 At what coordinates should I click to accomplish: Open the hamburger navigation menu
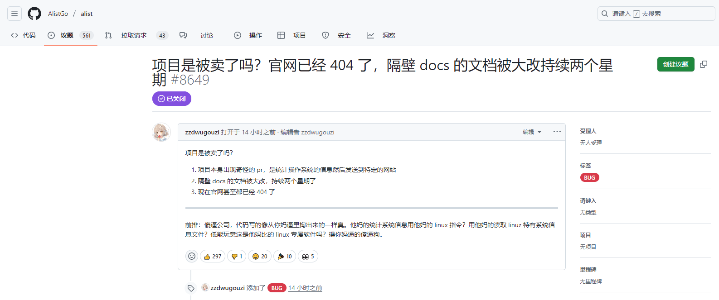[x=15, y=14]
